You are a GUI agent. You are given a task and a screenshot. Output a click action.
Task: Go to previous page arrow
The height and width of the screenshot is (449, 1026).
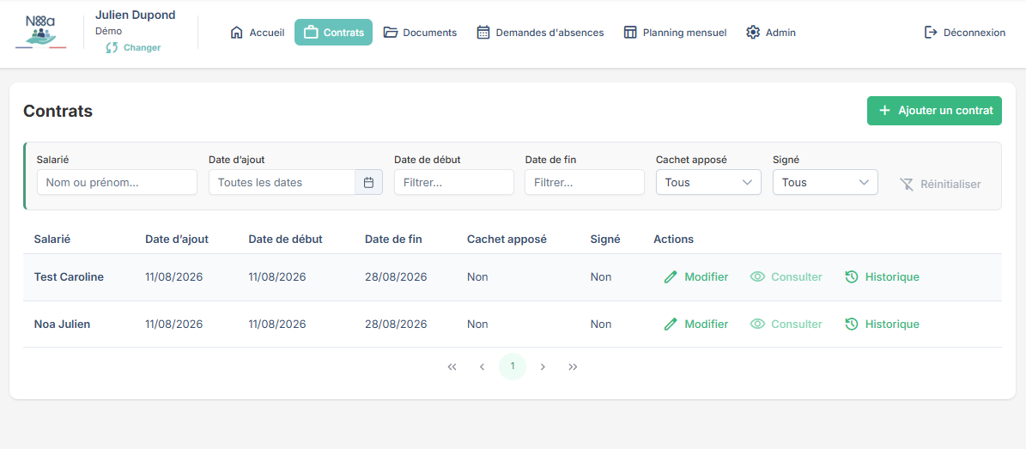[x=483, y=367]
